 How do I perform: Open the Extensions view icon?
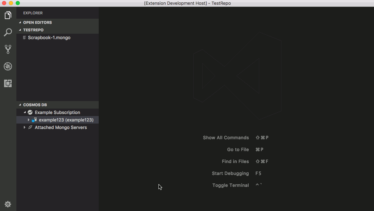coord(8,83)
